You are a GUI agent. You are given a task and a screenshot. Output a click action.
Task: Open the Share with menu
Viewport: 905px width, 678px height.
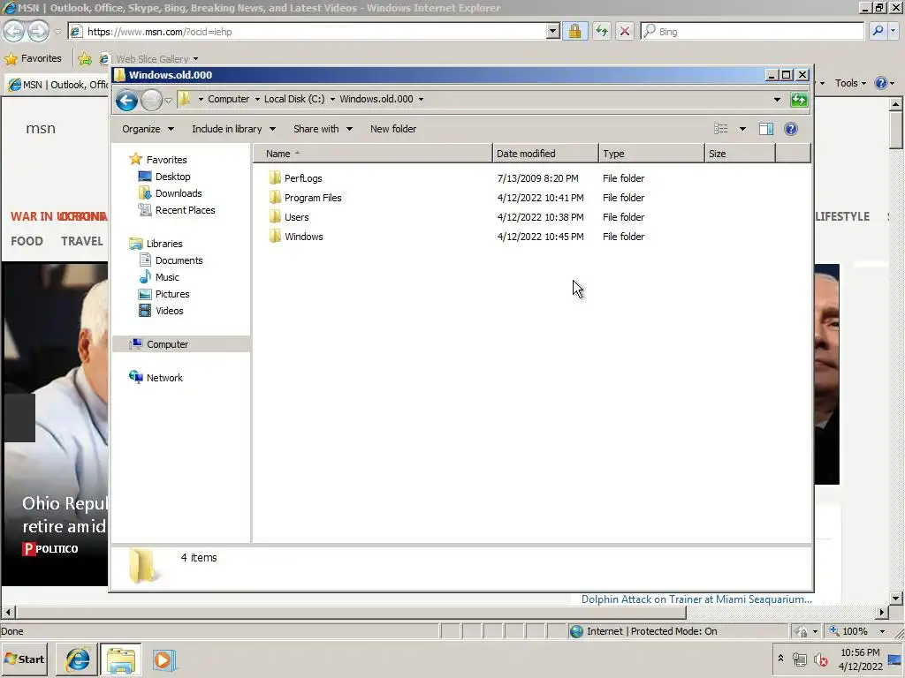tap(323, 129)
